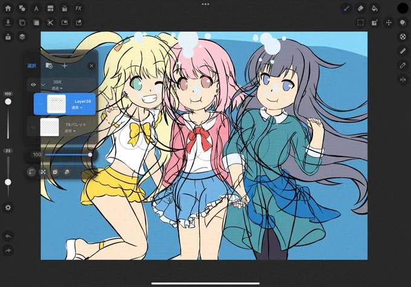Open the panel layout icon
411x287 pixels.
coord(50,8)
